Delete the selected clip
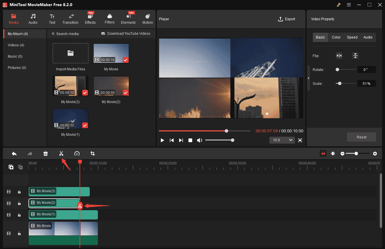The height and width of the screenshot is (249, 385). click(46, 153)
